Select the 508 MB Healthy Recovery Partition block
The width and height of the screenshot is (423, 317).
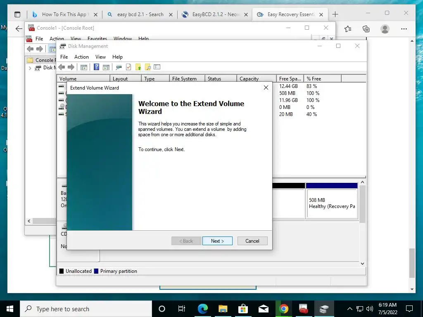[332, 201]
